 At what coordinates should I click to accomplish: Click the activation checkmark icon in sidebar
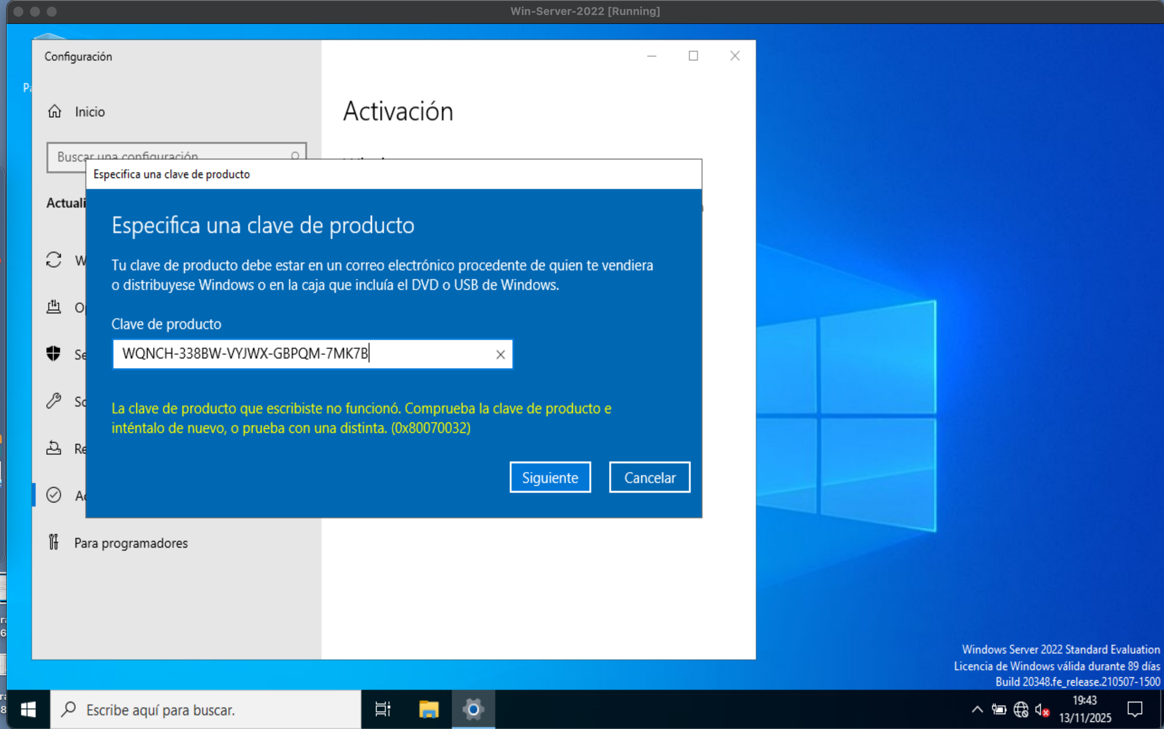click(53, 495)
